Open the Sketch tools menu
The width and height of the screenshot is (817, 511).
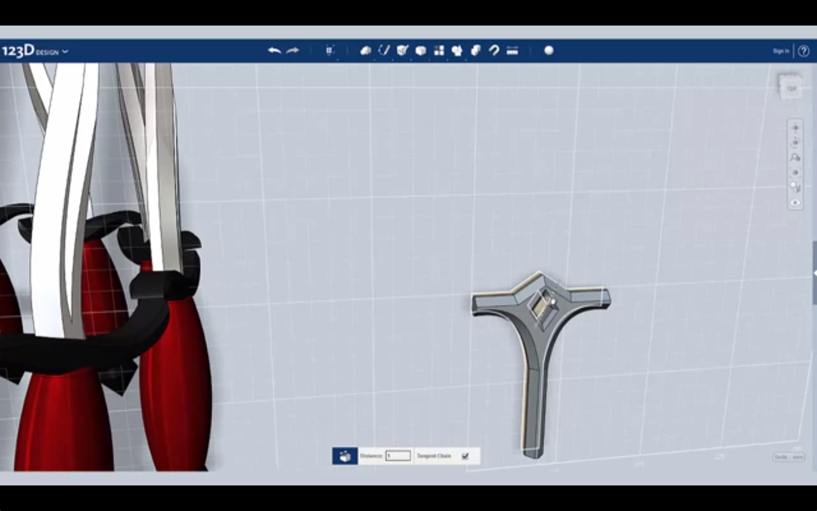pyautogui.click(x=384, y=51)
